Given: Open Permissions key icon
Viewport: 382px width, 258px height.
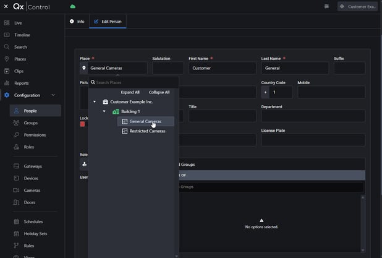Looking at the screenshot, I should pos(16,135).
